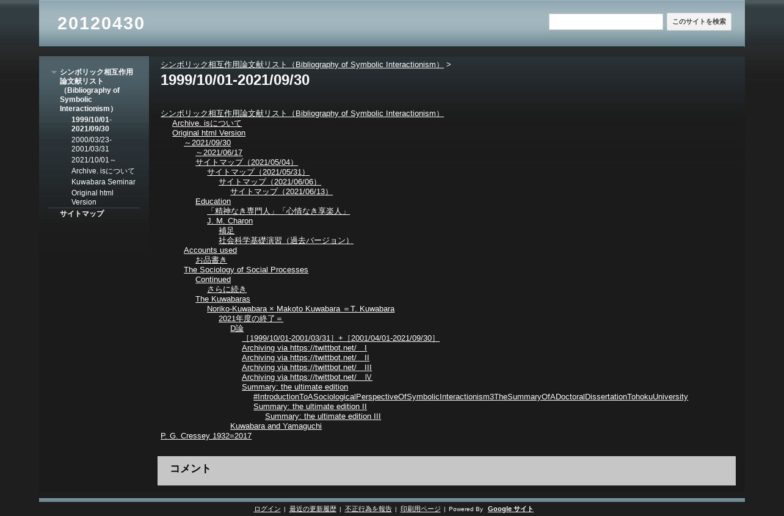The width and height of the screenshot is (784, 516).
Task: Open 「精神なき専門人」「心情なき享楽人」 link
Action: pyautogui.click(x=278, y=211)
